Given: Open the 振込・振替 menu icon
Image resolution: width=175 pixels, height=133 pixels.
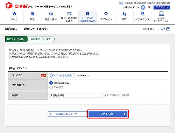Looking at the screenshot, I should coord(51,14).
